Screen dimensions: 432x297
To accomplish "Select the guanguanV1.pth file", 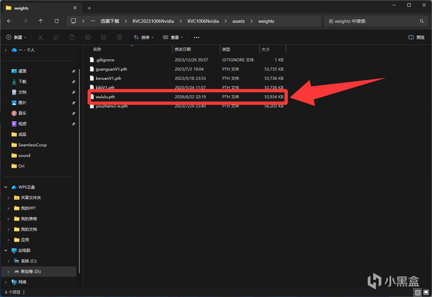I will click(x=187, y=69).
